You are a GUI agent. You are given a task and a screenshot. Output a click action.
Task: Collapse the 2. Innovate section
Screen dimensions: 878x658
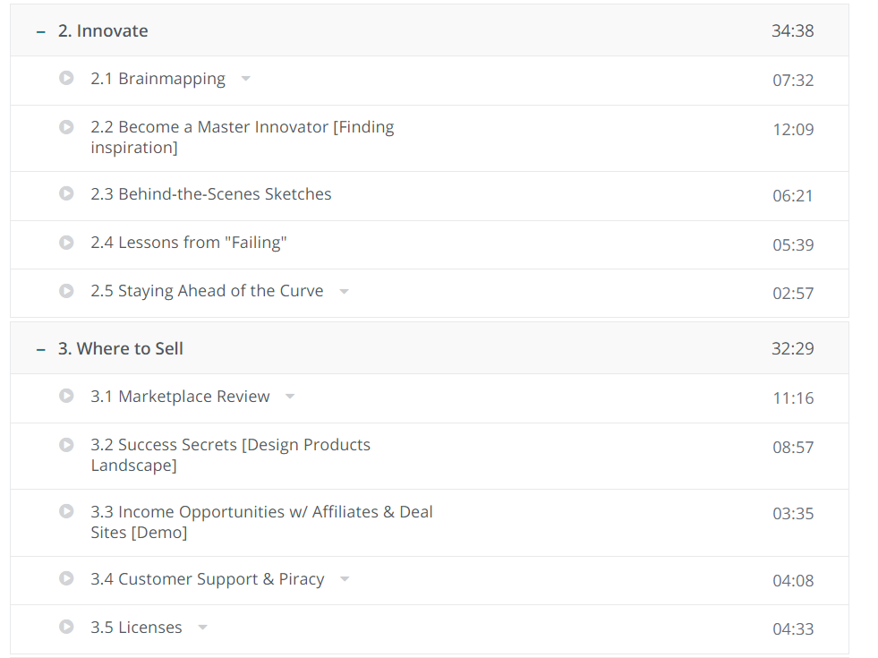point(40,31)
